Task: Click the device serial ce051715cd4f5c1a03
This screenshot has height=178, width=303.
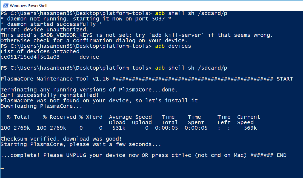Action: pyautogui.click(x=30, y=57)
